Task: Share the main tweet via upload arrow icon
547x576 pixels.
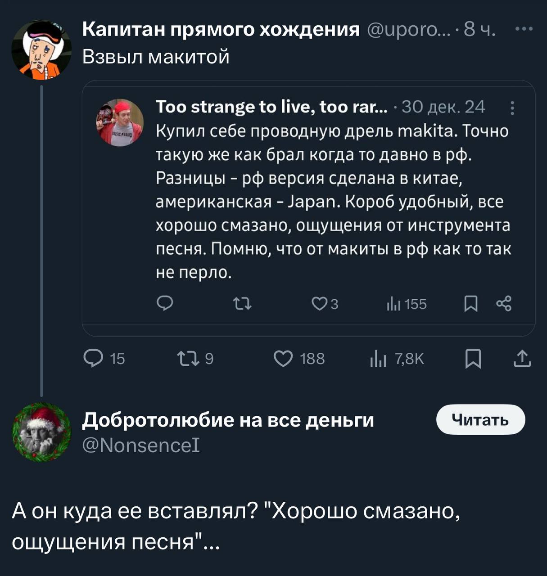Action: (x=522, y=359)
